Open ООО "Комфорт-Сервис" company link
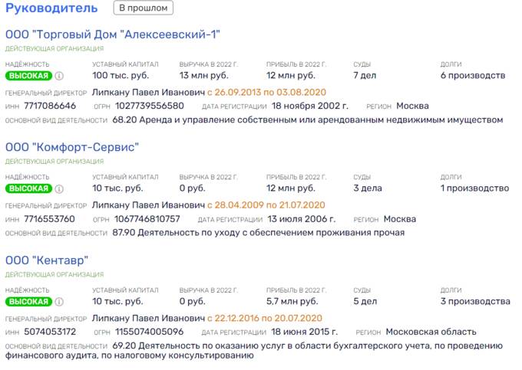Screen dimensions: 522x370 tap(72, 147)
